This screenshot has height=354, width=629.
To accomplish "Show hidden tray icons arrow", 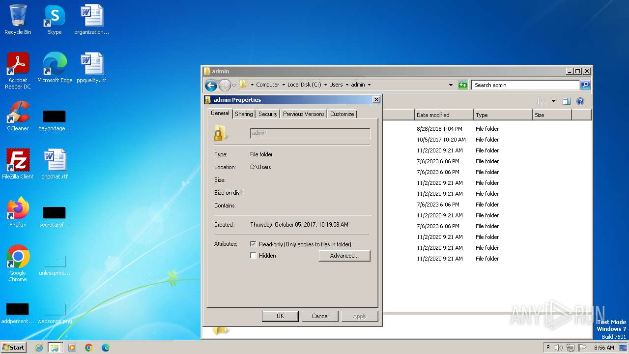I will pyautogui.click(x=548, y=348).
